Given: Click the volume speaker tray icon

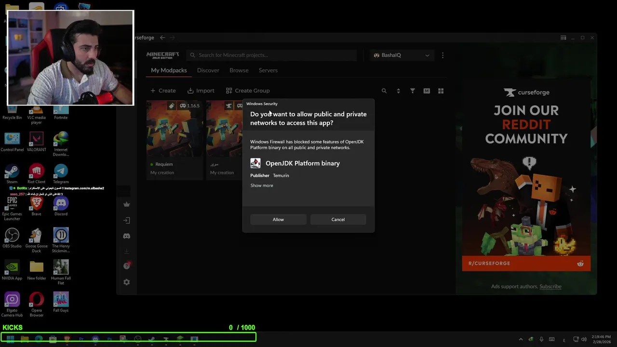Looking at the screenshot, I should tap(584, 339).
